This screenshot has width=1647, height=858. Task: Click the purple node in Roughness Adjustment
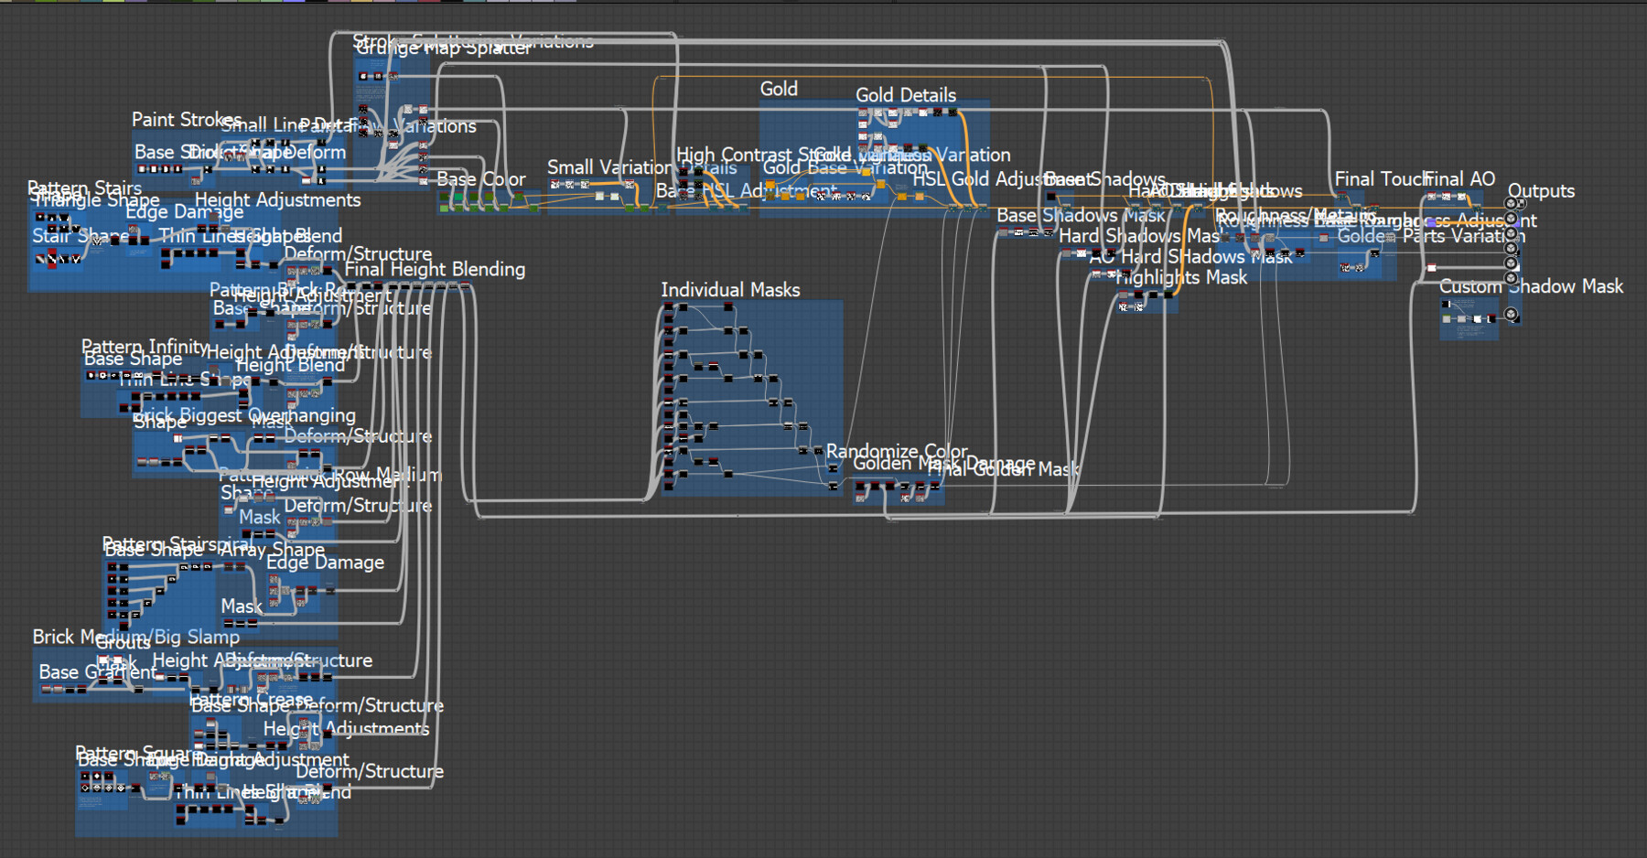tap(1432, 223)
